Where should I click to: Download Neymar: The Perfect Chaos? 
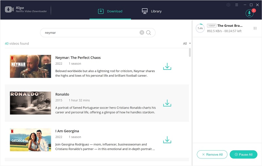pos(167,66)
